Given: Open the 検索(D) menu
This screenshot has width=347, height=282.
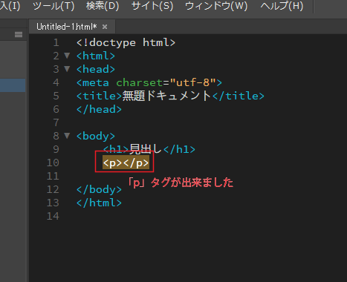Looking at the screenshot, I should click(x=103, y=6).
